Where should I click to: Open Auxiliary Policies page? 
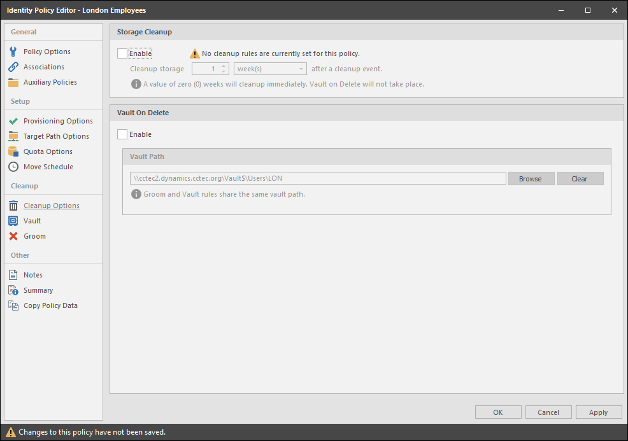click(x=50, y=82)
